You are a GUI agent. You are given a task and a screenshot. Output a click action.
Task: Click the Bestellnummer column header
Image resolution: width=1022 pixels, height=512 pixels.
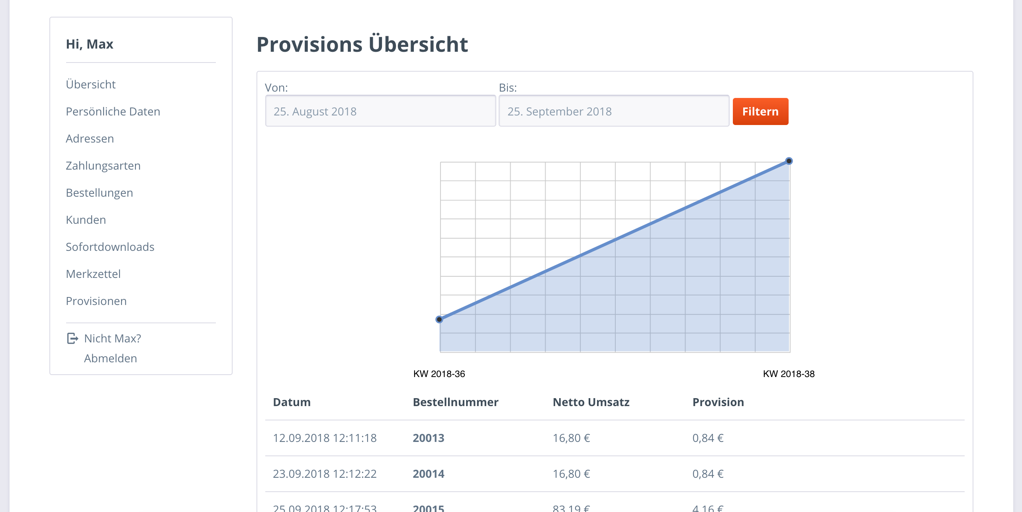coord(456,402)
